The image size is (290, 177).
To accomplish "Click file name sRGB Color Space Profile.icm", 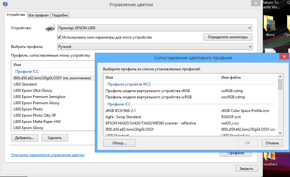I will tap(245, 111).
